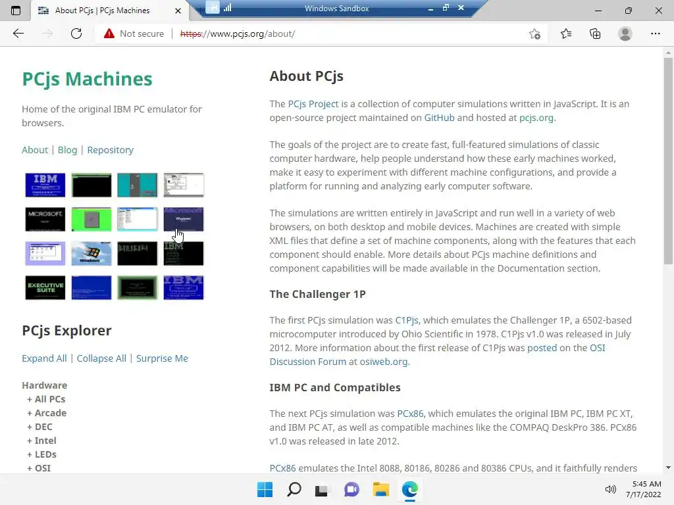Go back to the previous page
The width and height of the screenshot is (674, 505).
(18, 34)
